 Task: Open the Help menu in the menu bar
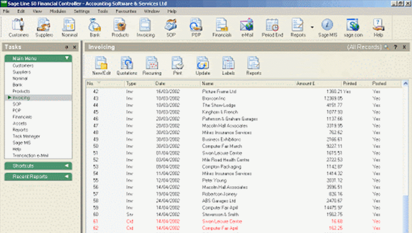[172, 11]
